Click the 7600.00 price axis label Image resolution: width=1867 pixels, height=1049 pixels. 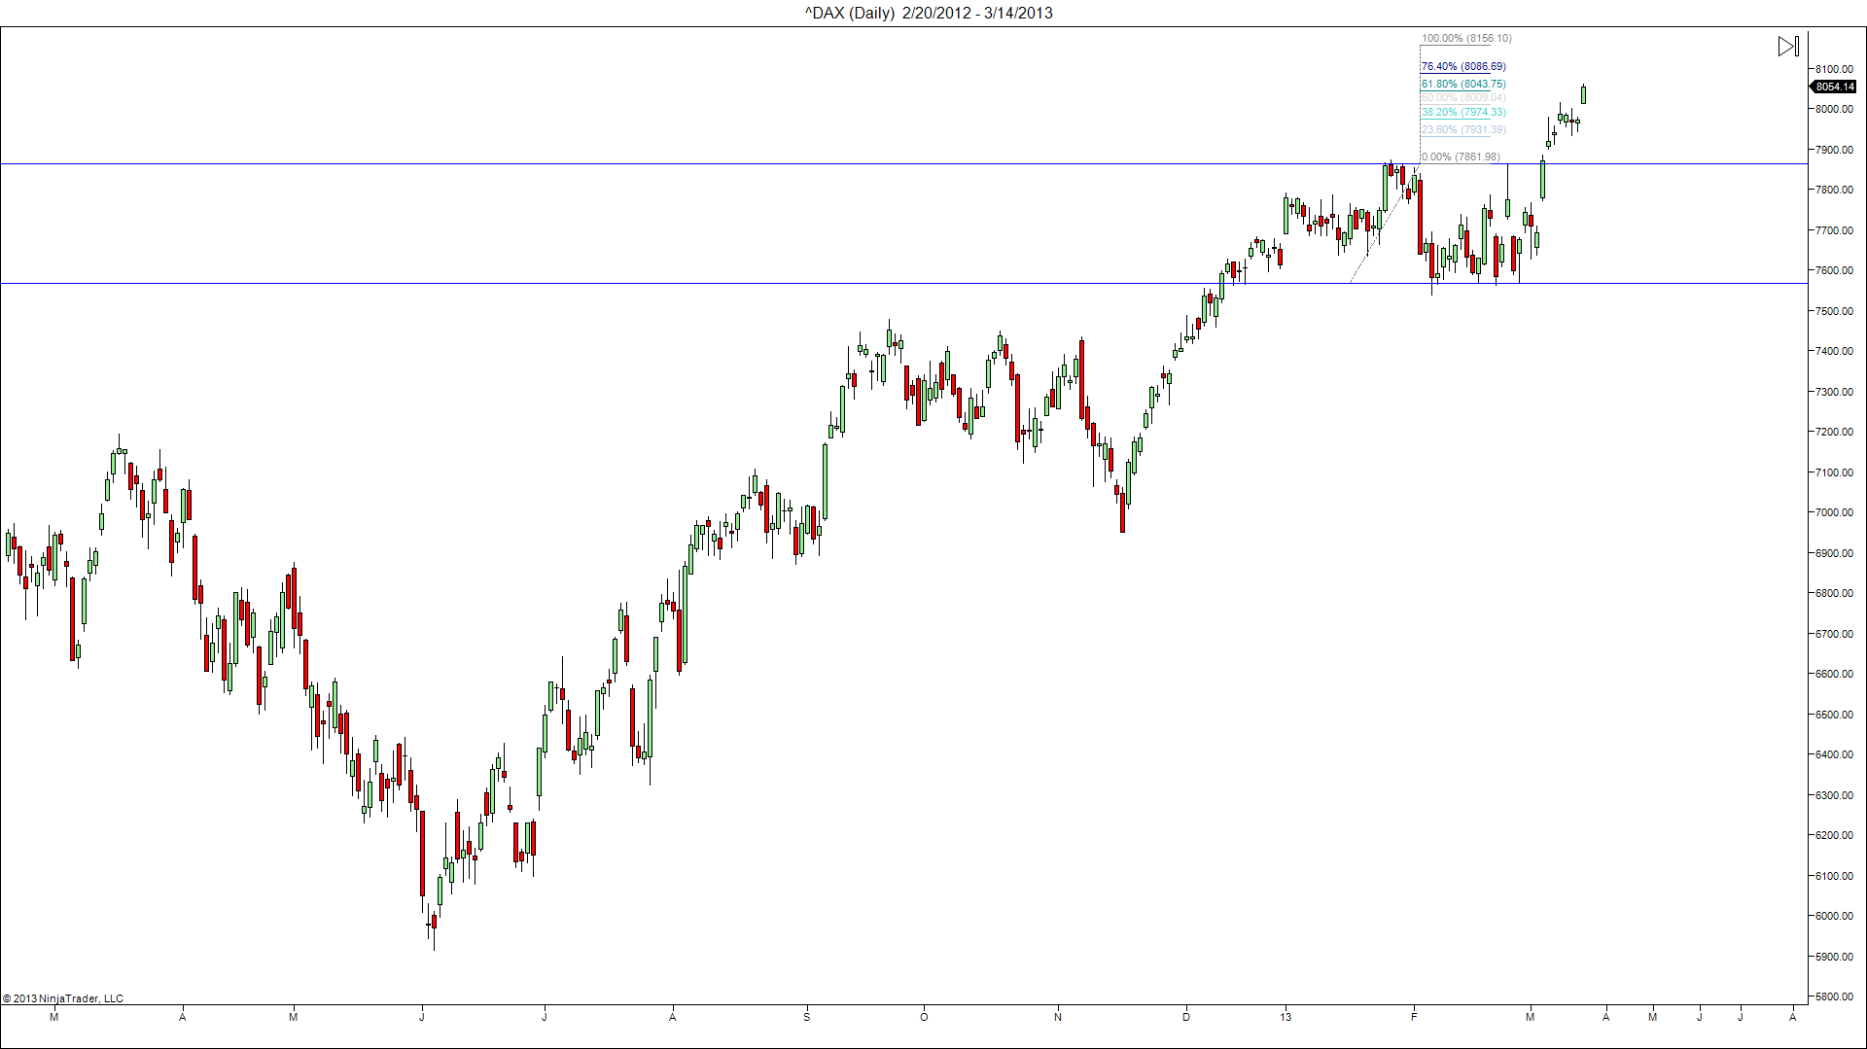click(1834, 270)
